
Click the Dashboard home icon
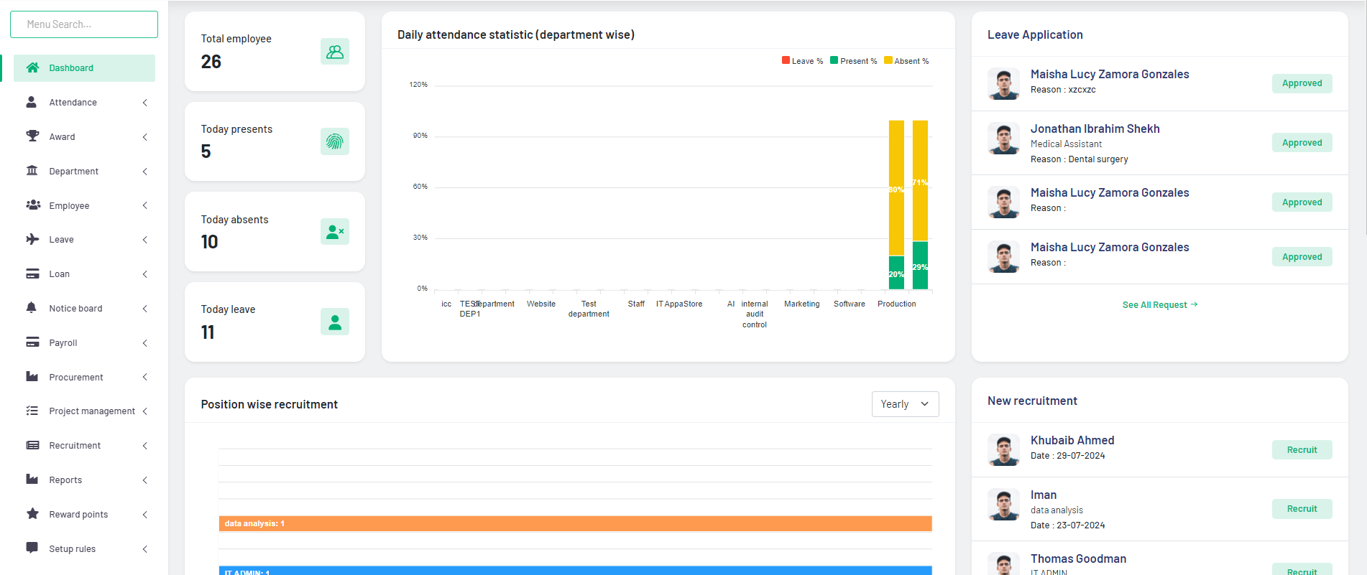[32, 68]
